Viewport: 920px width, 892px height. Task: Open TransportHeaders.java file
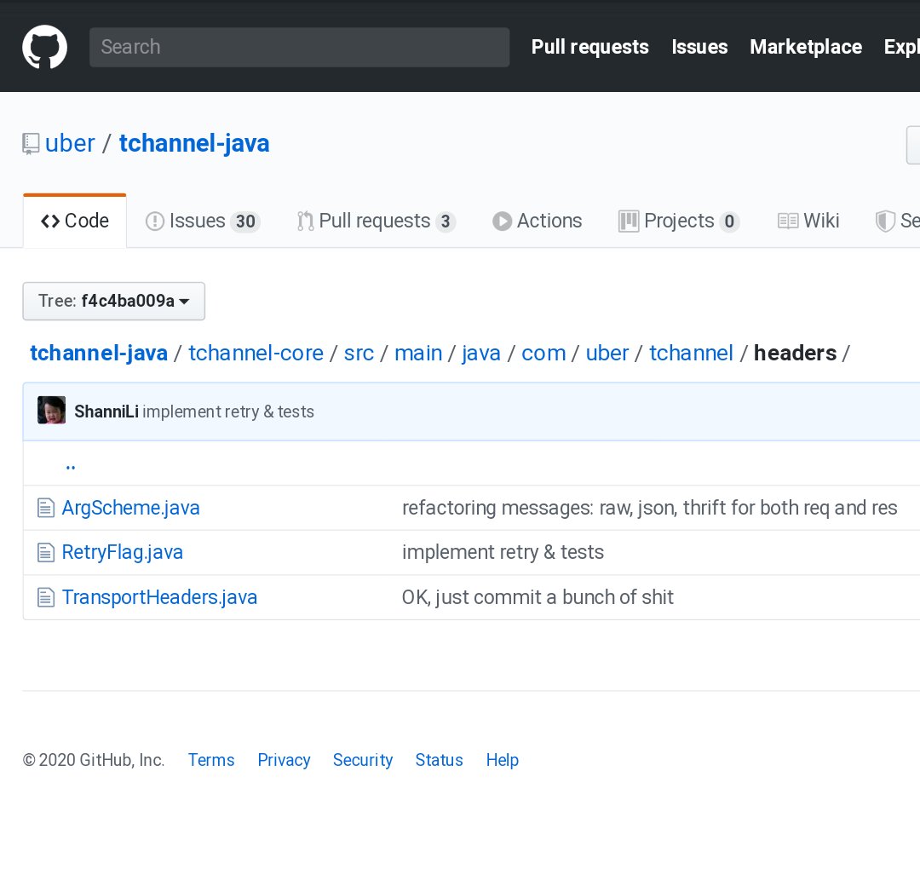(x=159, y=597)
